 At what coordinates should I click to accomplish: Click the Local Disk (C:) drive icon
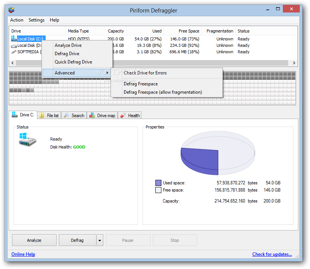pos(14,39)
